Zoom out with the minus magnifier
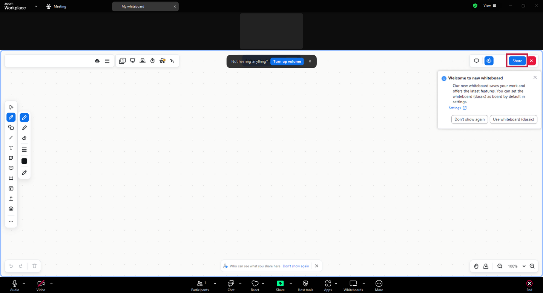Image resolution: width=543 pixels, height=293 pixels. [500, 266]
